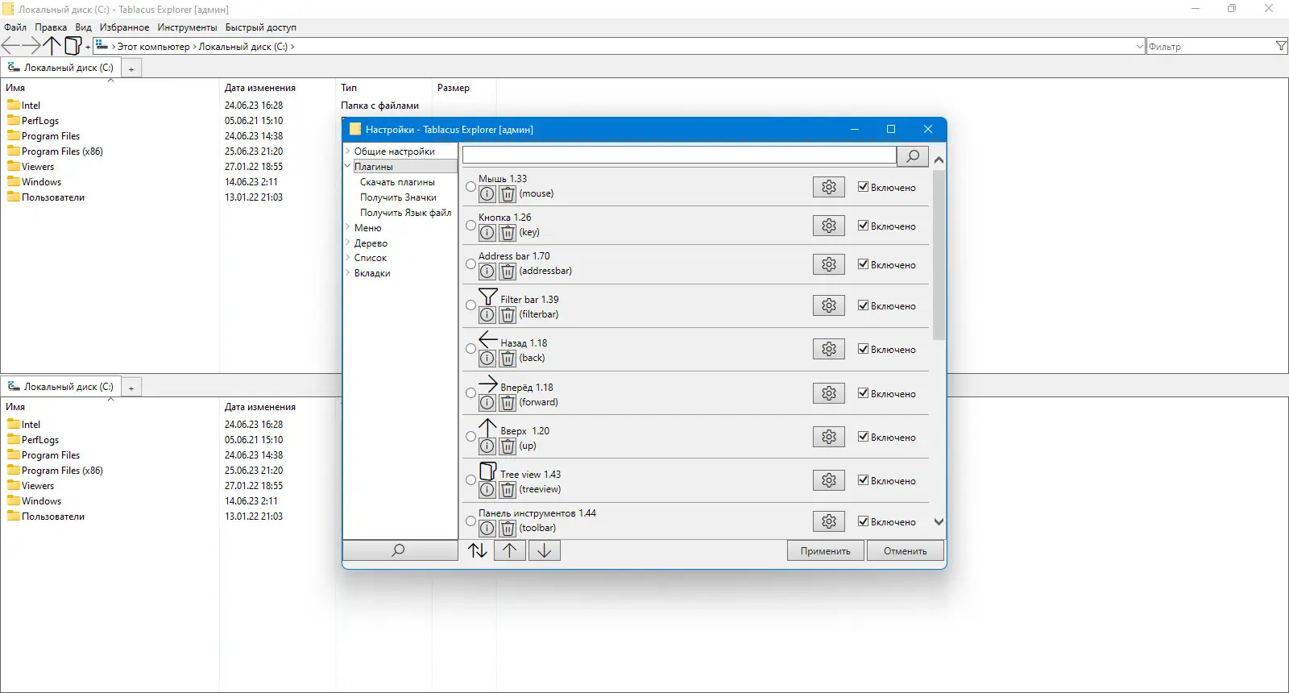The image size is (1289, 693).
Task: Click the filter funnel icon in main window
Action: point(1281,46)
